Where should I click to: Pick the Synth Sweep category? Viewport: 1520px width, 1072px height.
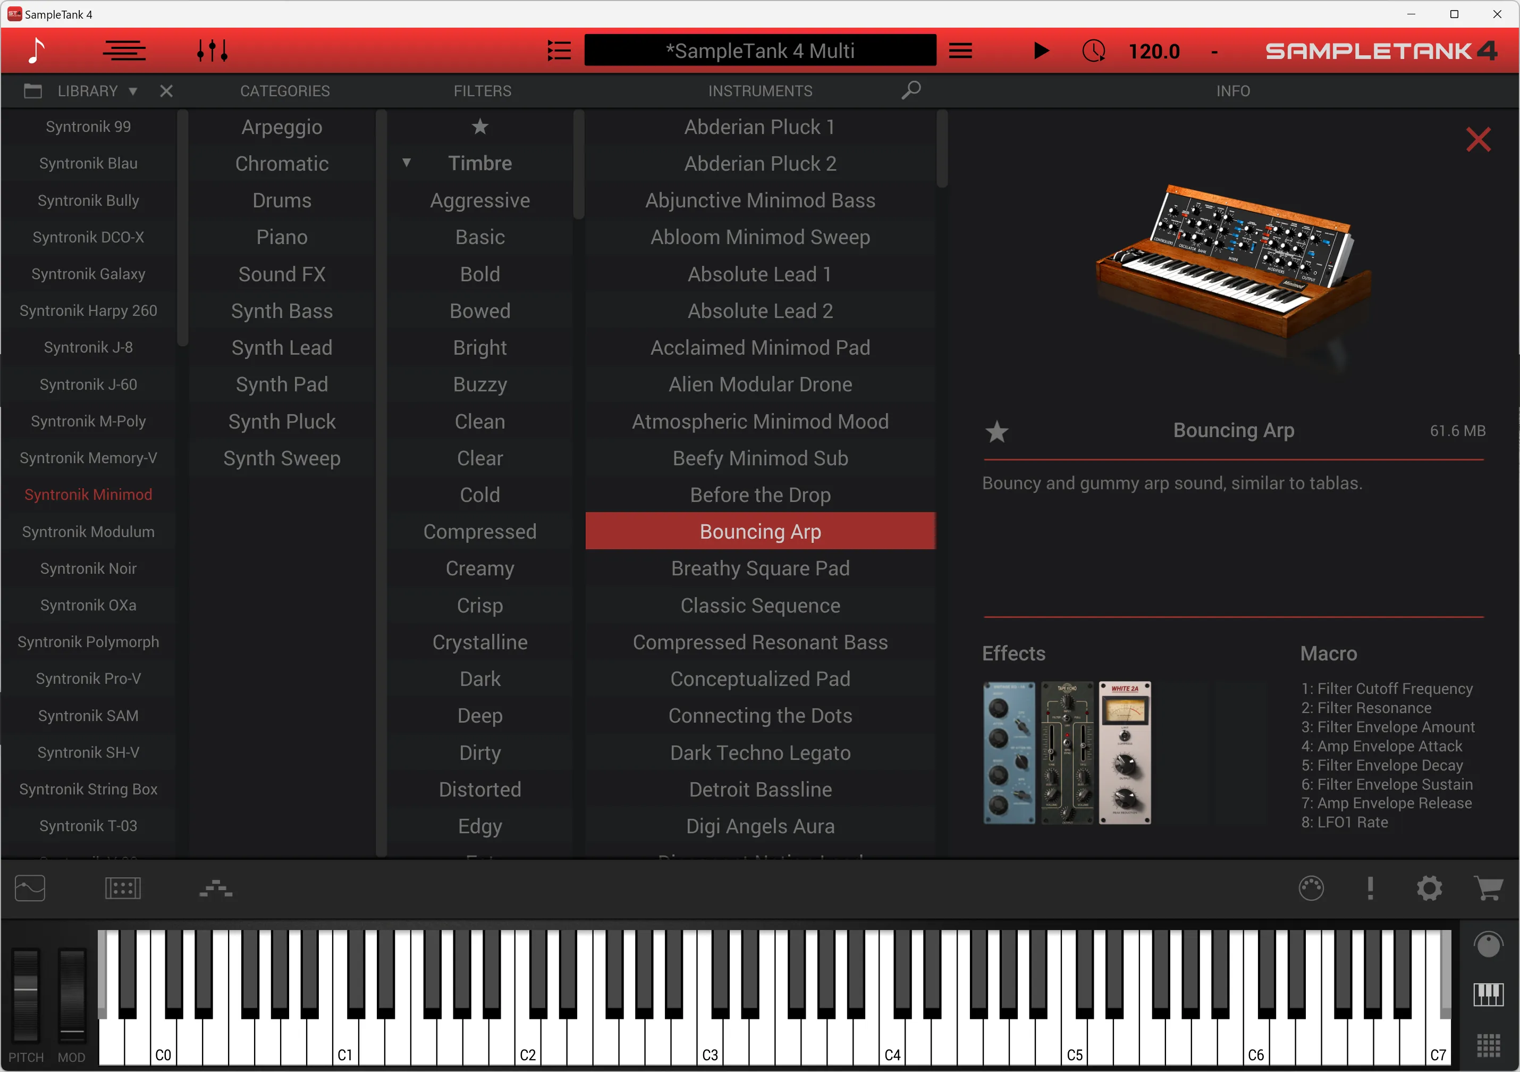pos(281,458)
